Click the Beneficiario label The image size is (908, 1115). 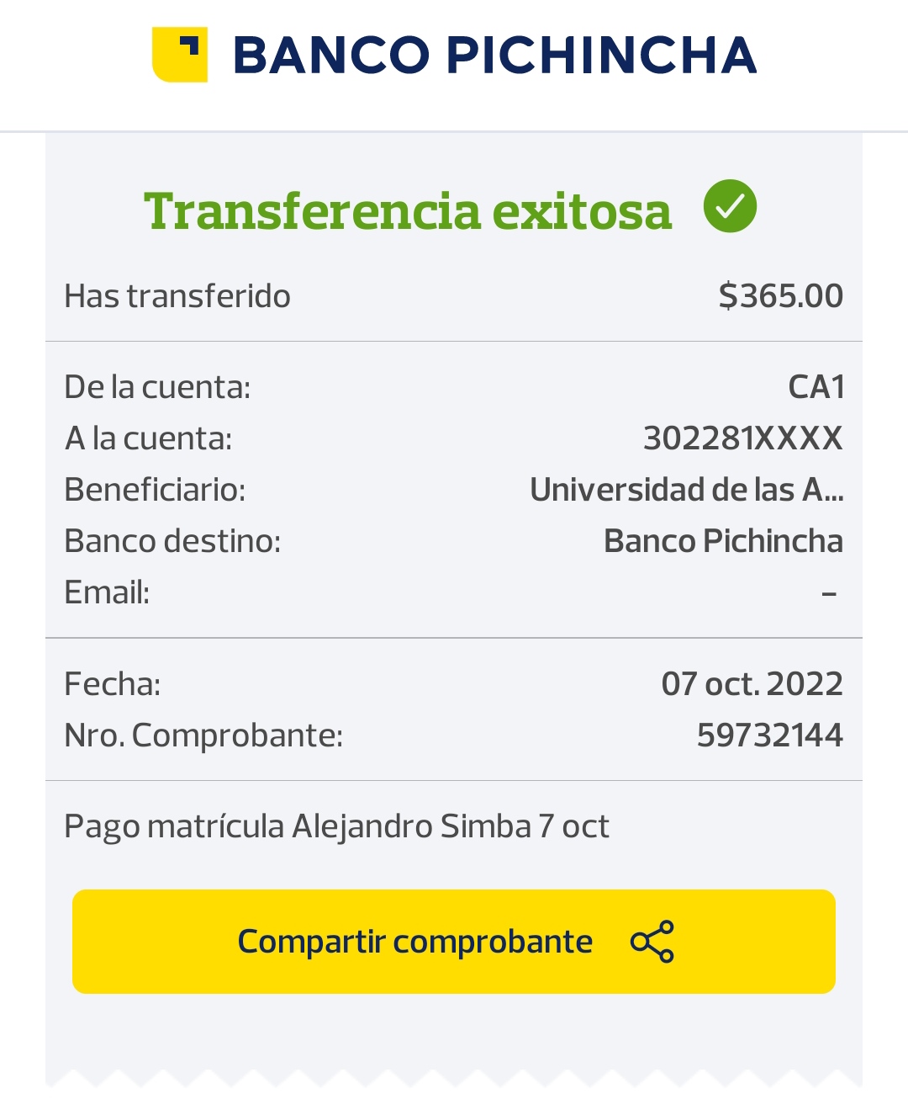(x=155, y=490)
